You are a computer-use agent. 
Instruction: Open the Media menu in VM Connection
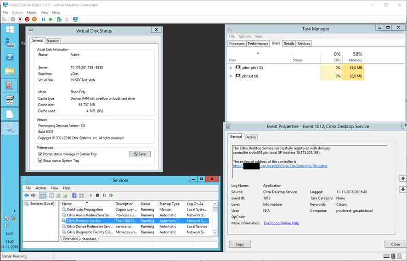(31, 12)
